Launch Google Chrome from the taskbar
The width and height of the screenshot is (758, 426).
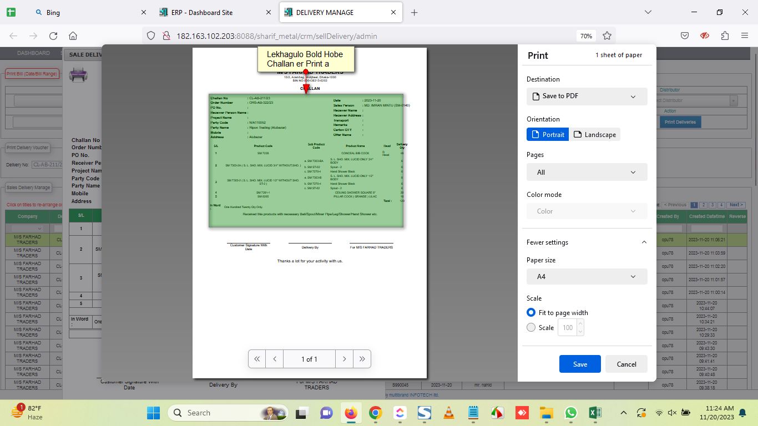point(376,413)
